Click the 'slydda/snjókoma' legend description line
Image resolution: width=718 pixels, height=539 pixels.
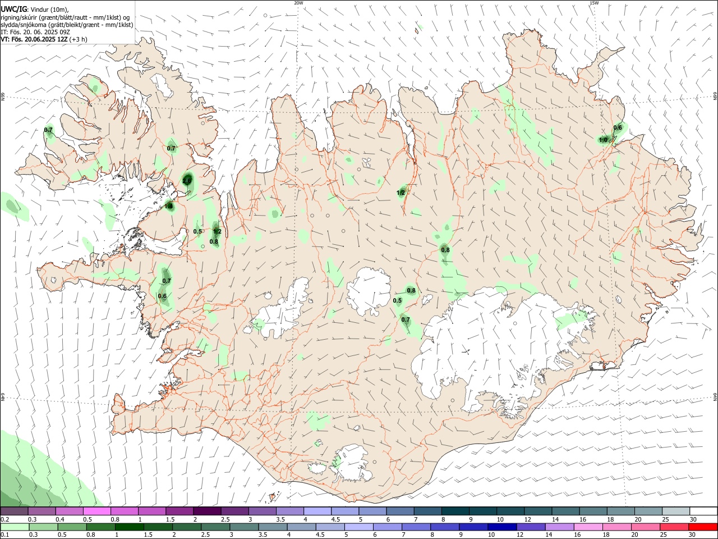(67, 25)
